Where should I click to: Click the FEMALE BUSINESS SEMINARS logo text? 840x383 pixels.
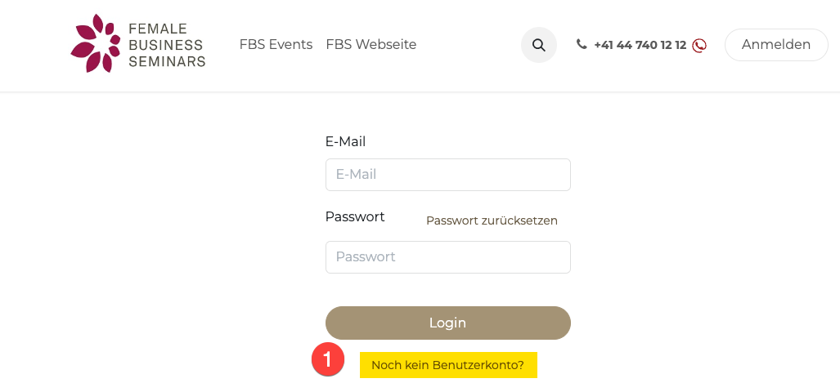[167, 44]
